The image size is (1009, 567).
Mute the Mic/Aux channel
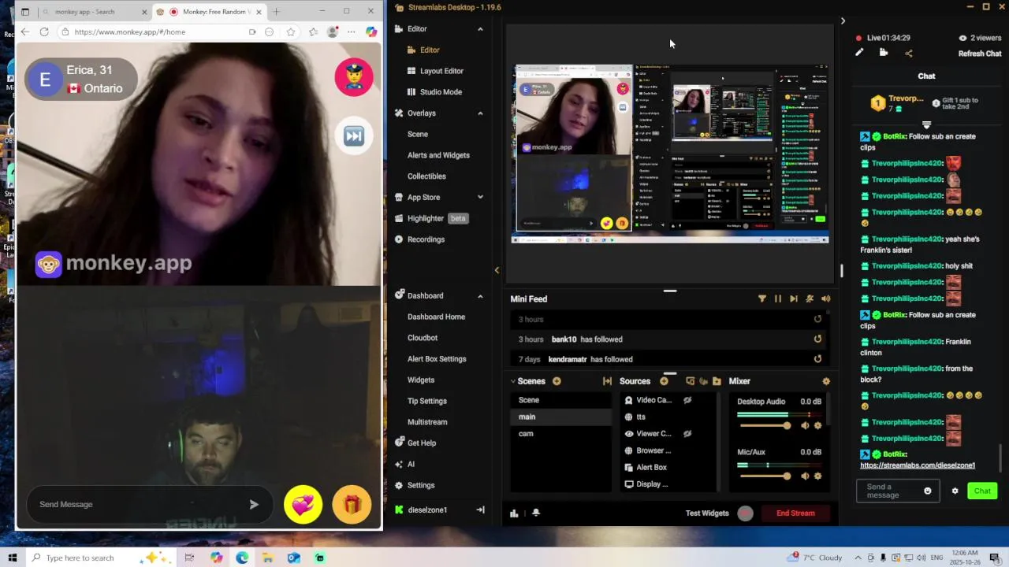pyautogui.click(x=805, y=476)
